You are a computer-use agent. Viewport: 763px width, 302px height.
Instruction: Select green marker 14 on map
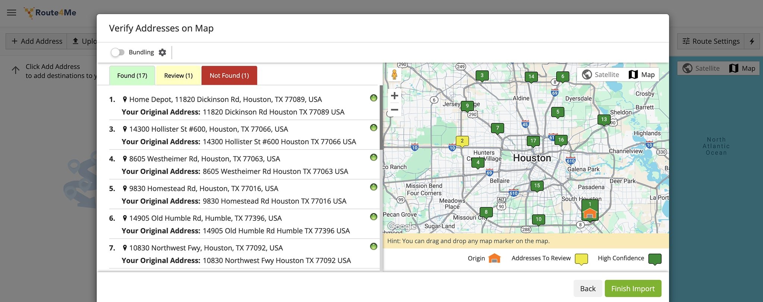click(531, 77)
